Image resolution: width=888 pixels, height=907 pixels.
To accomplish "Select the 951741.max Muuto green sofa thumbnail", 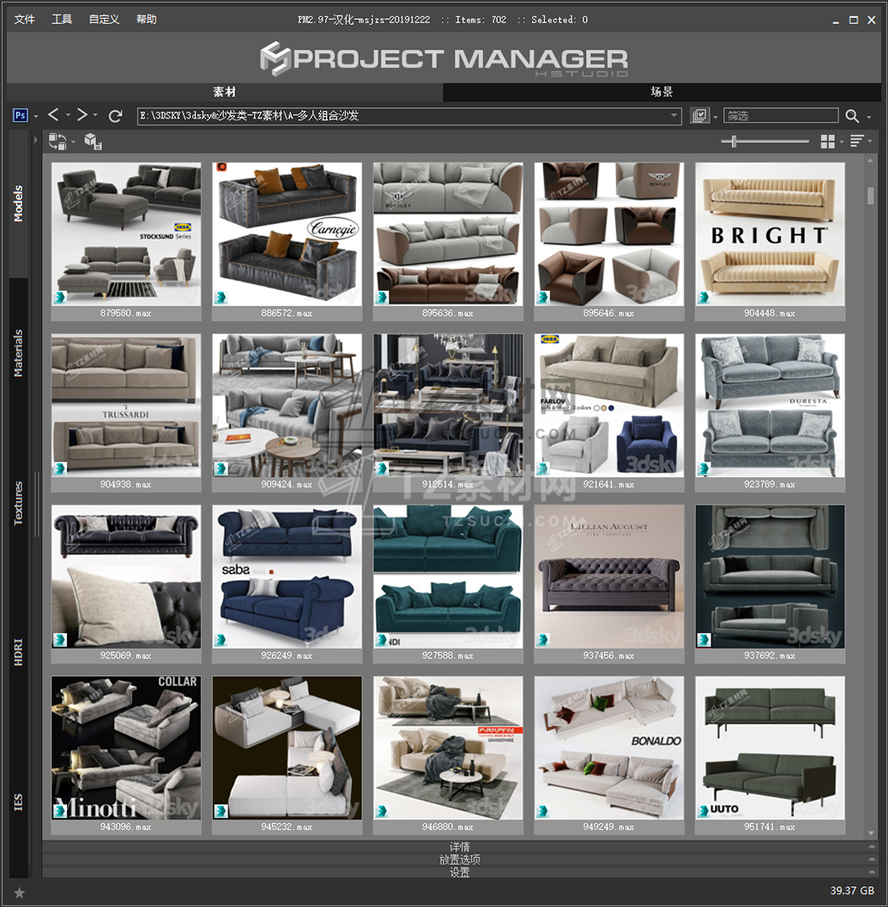I will [x=770, y=748].
